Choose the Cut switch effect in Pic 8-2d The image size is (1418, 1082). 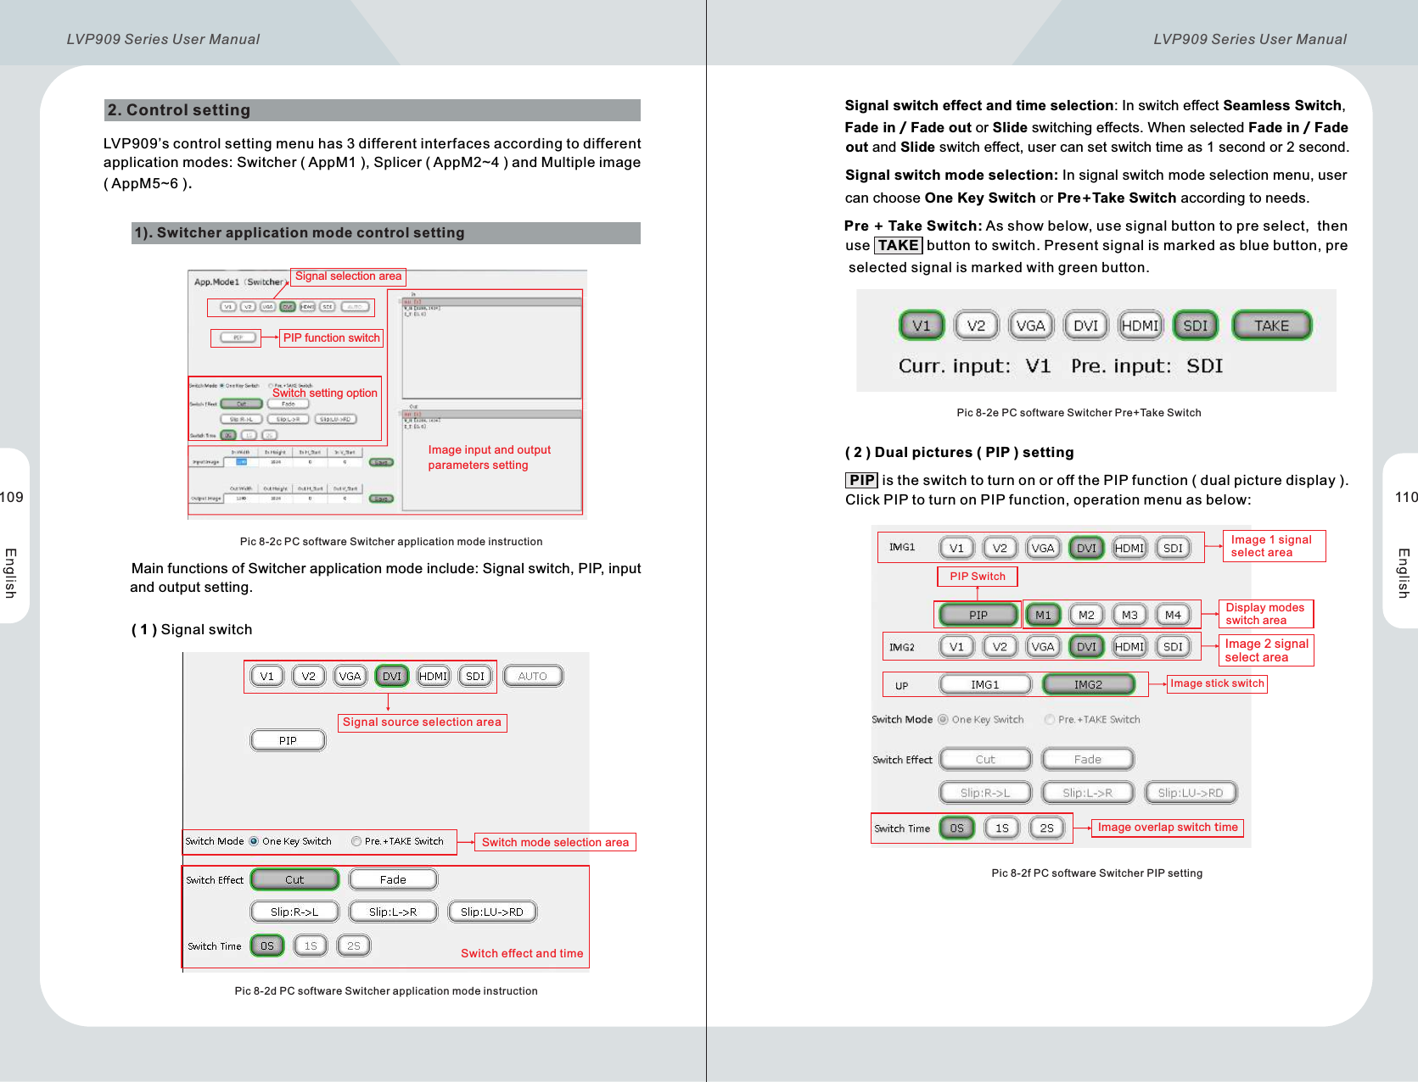pyautogui.click(x=294, y=879)
